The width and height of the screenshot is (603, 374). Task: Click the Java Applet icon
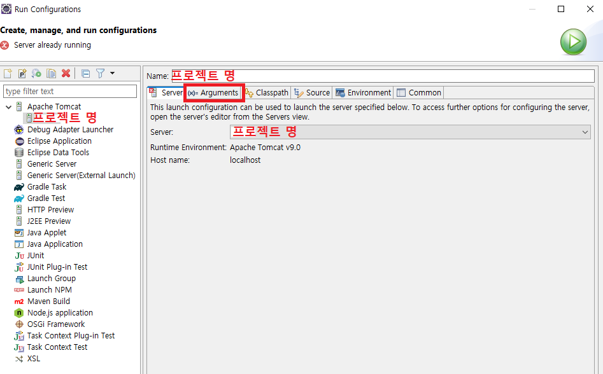(x=19, y=233)
